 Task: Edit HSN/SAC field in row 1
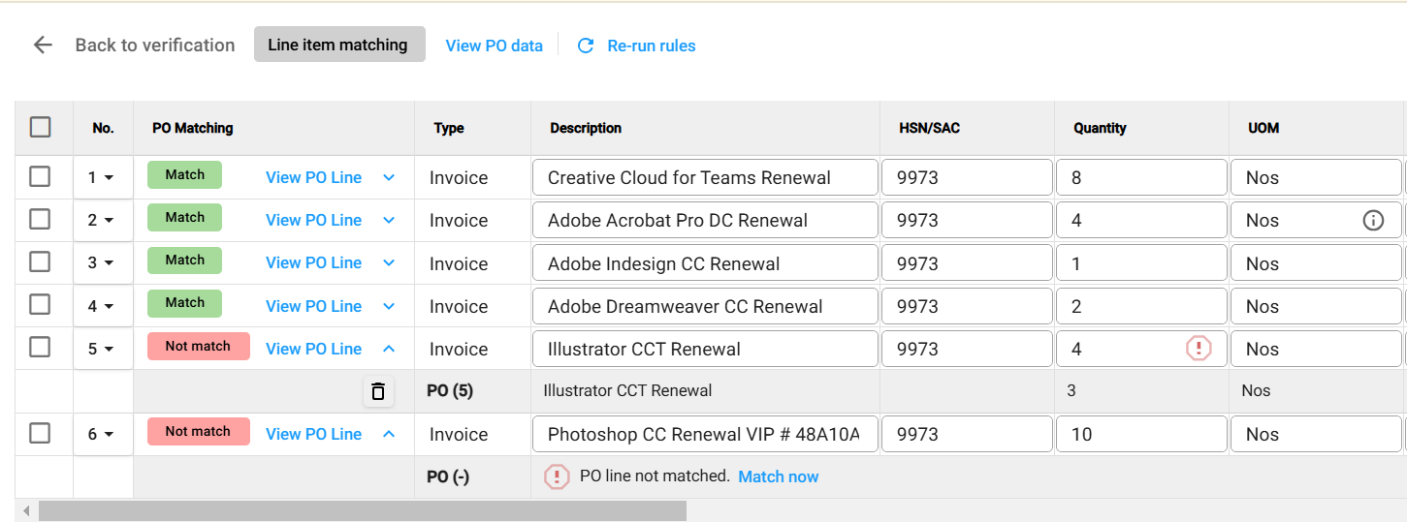967,178
